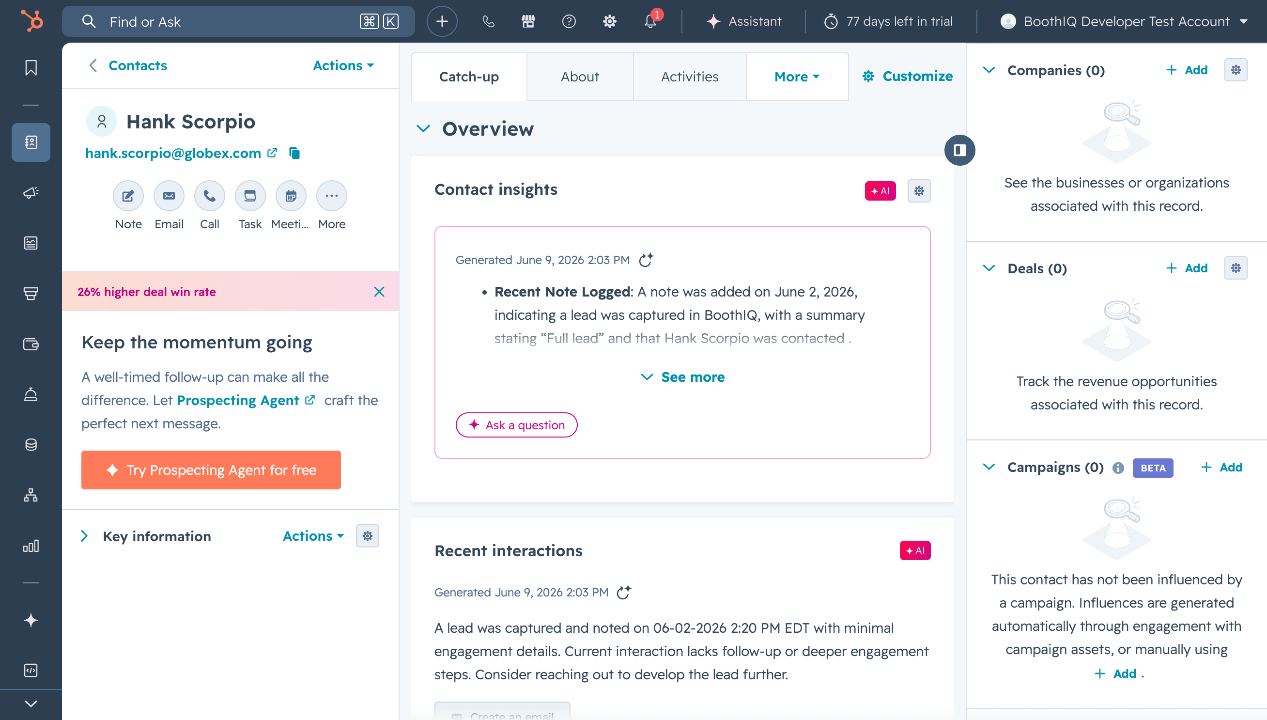This screenshot has height=720, width=1267.
Task: Open More activity options ellipsis
Action: click(332, 196)
